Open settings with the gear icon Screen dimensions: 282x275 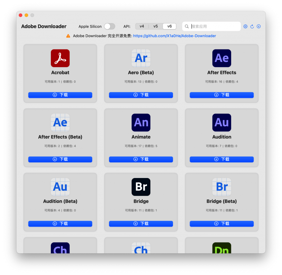[x=245, y=26]
